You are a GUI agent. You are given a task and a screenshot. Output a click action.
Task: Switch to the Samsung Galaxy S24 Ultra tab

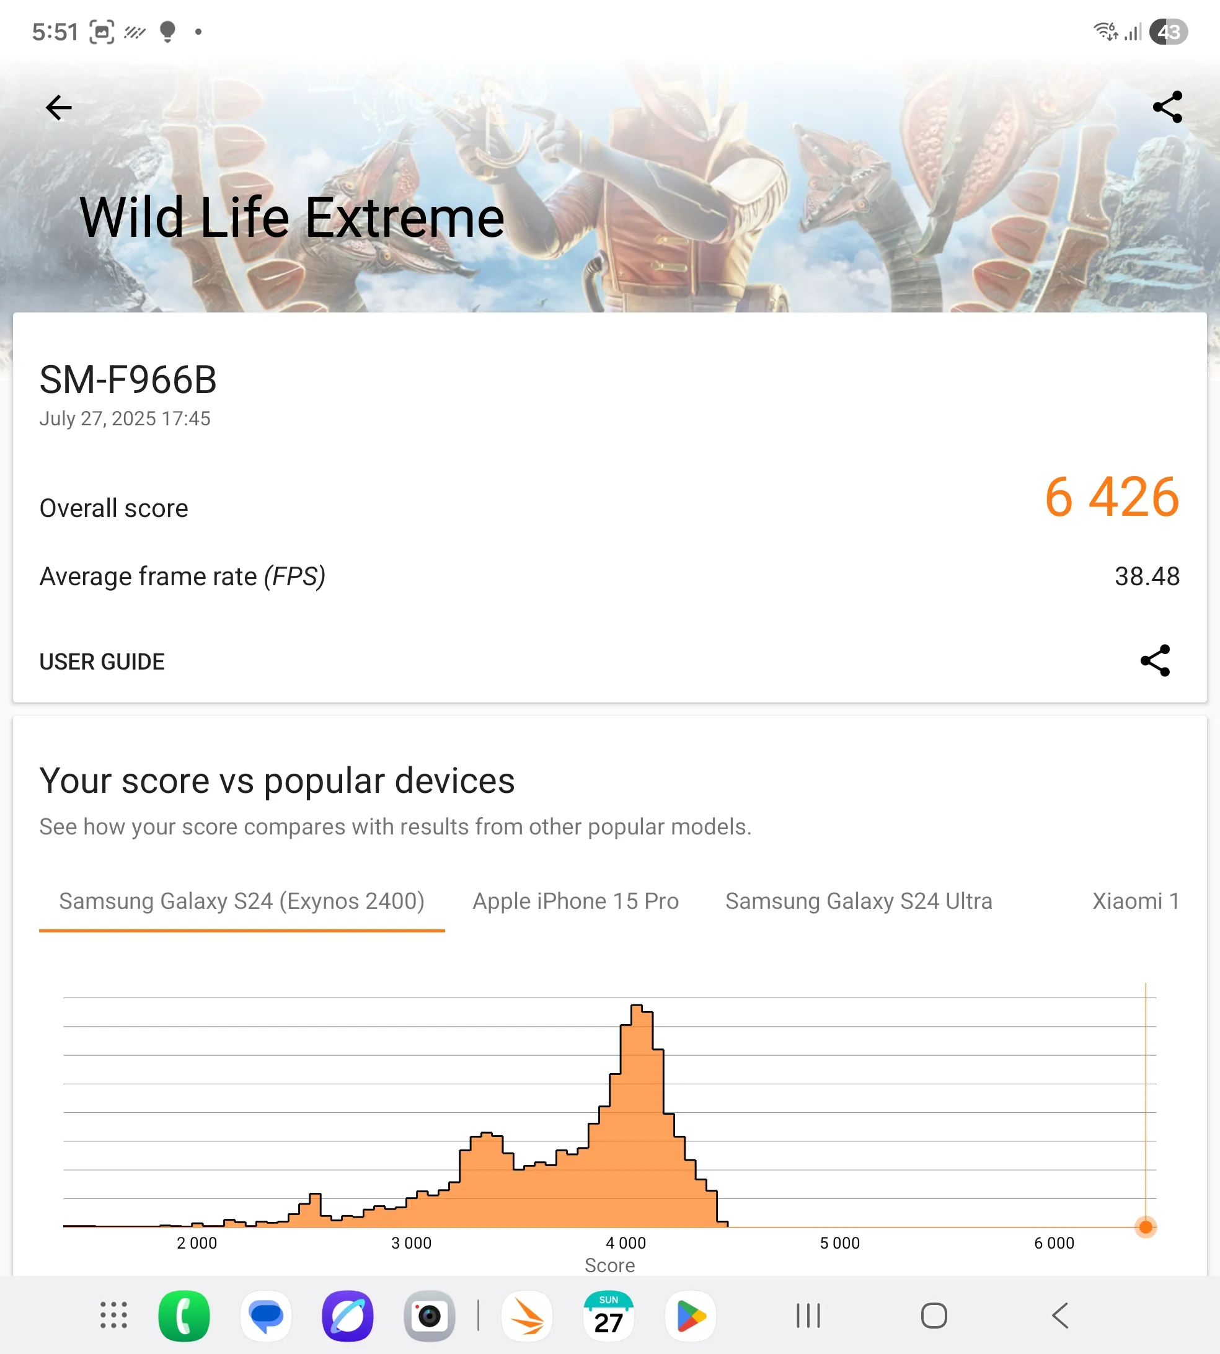(x=859, y=901)
